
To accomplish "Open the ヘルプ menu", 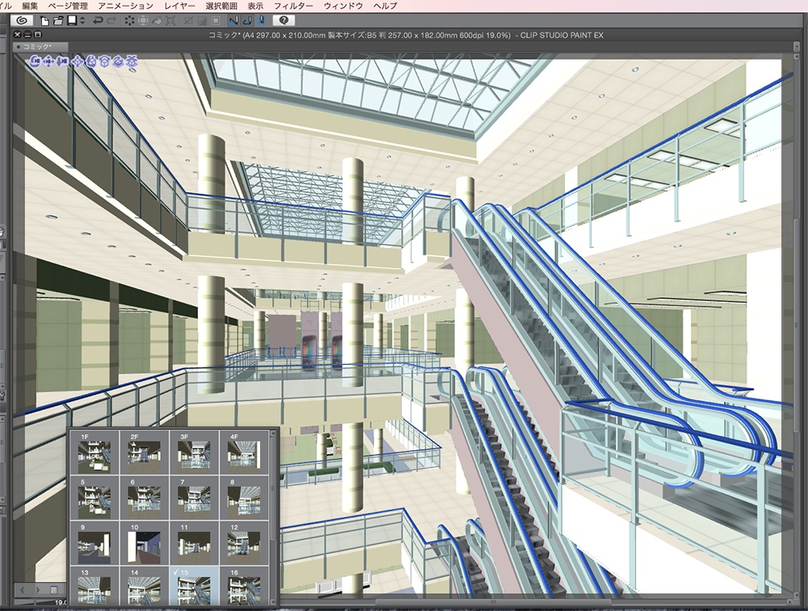I will (385, 6).
